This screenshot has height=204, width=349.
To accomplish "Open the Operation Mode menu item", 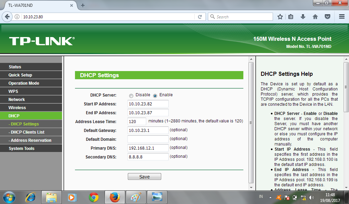I will click(31, 83).
